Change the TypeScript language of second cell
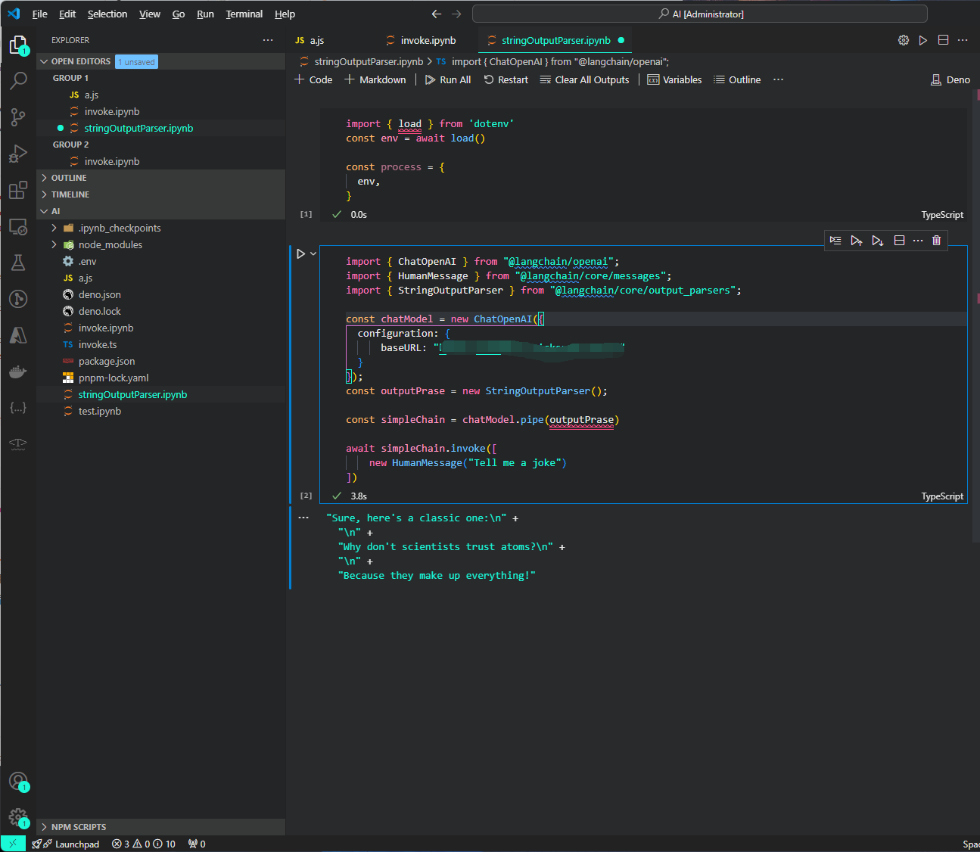This screenshot has height=852, width=980. pyautogui.click(x=942, y=496)
